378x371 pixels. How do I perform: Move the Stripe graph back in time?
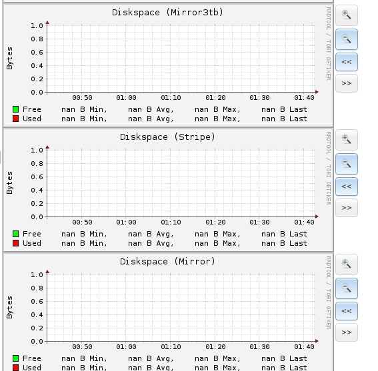pyautogui.click(x=347, y=186)
